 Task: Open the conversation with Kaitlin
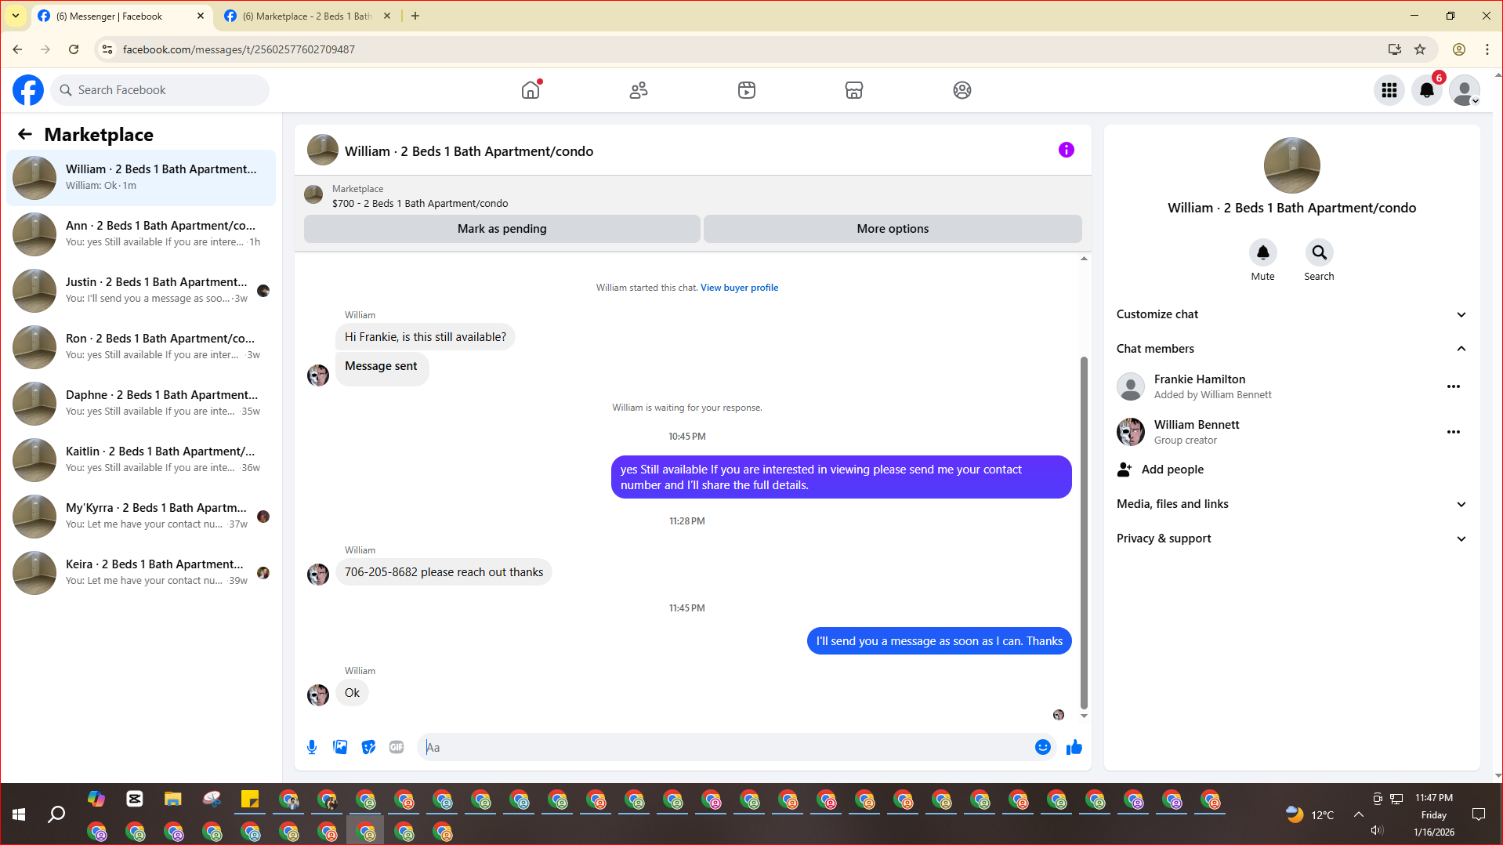click(x=141, y=459)
